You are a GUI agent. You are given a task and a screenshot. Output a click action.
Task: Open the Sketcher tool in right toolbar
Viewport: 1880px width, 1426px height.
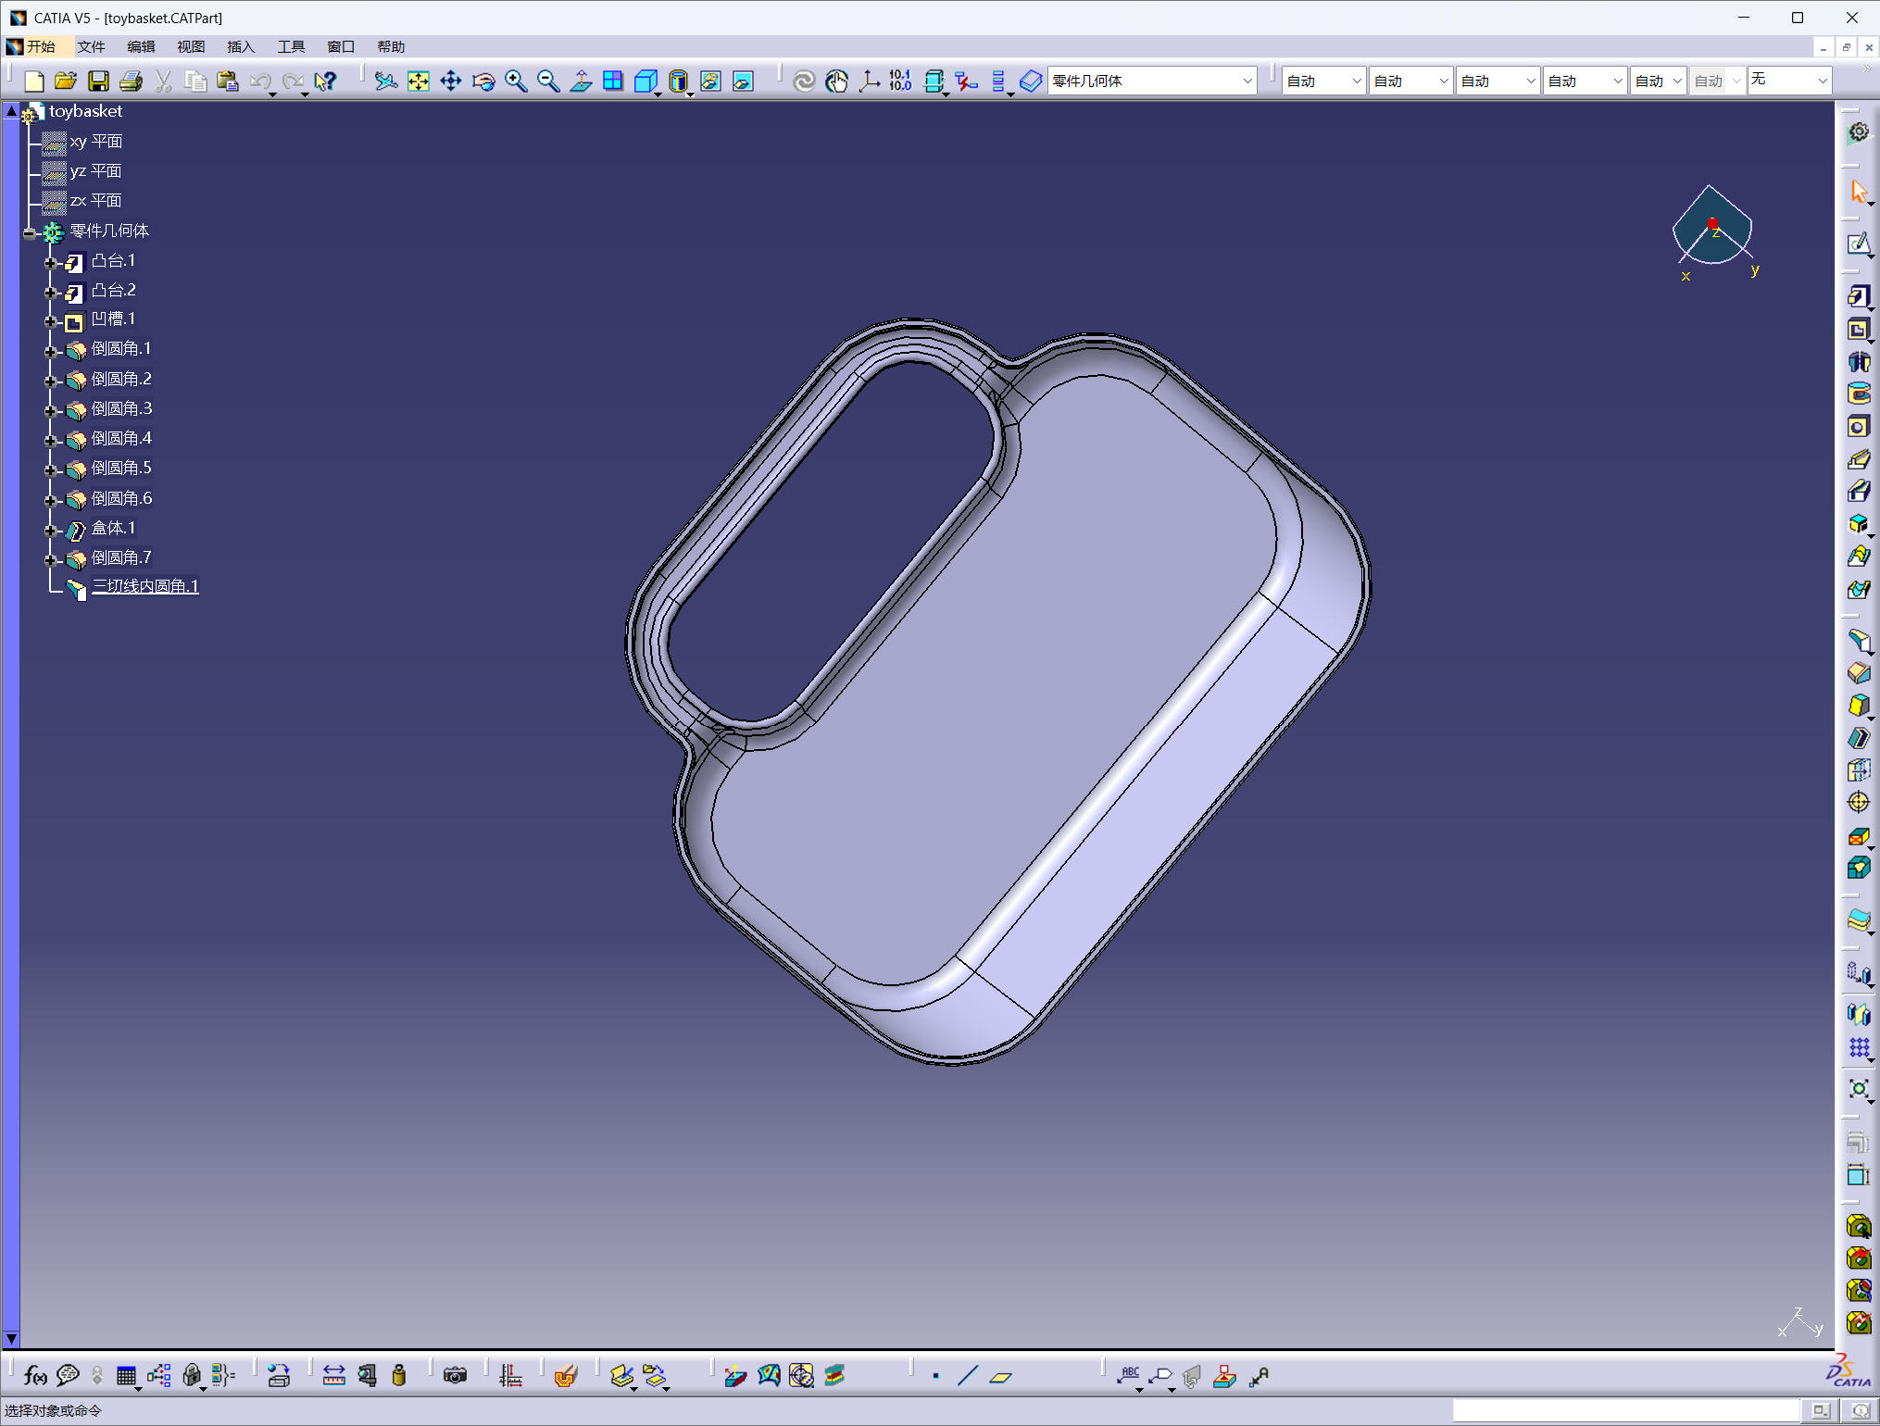1858,244
